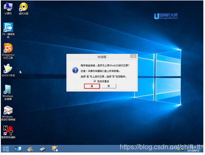Click the 否 button to return
Viewport: 205px width, 155px height.
point(109,86)
